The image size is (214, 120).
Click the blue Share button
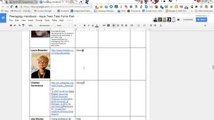[201, 20]
